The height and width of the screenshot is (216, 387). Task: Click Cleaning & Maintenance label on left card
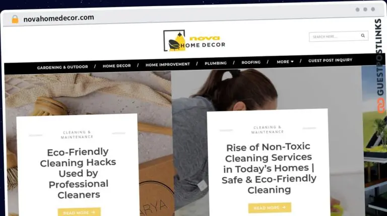tap(77, 134)
